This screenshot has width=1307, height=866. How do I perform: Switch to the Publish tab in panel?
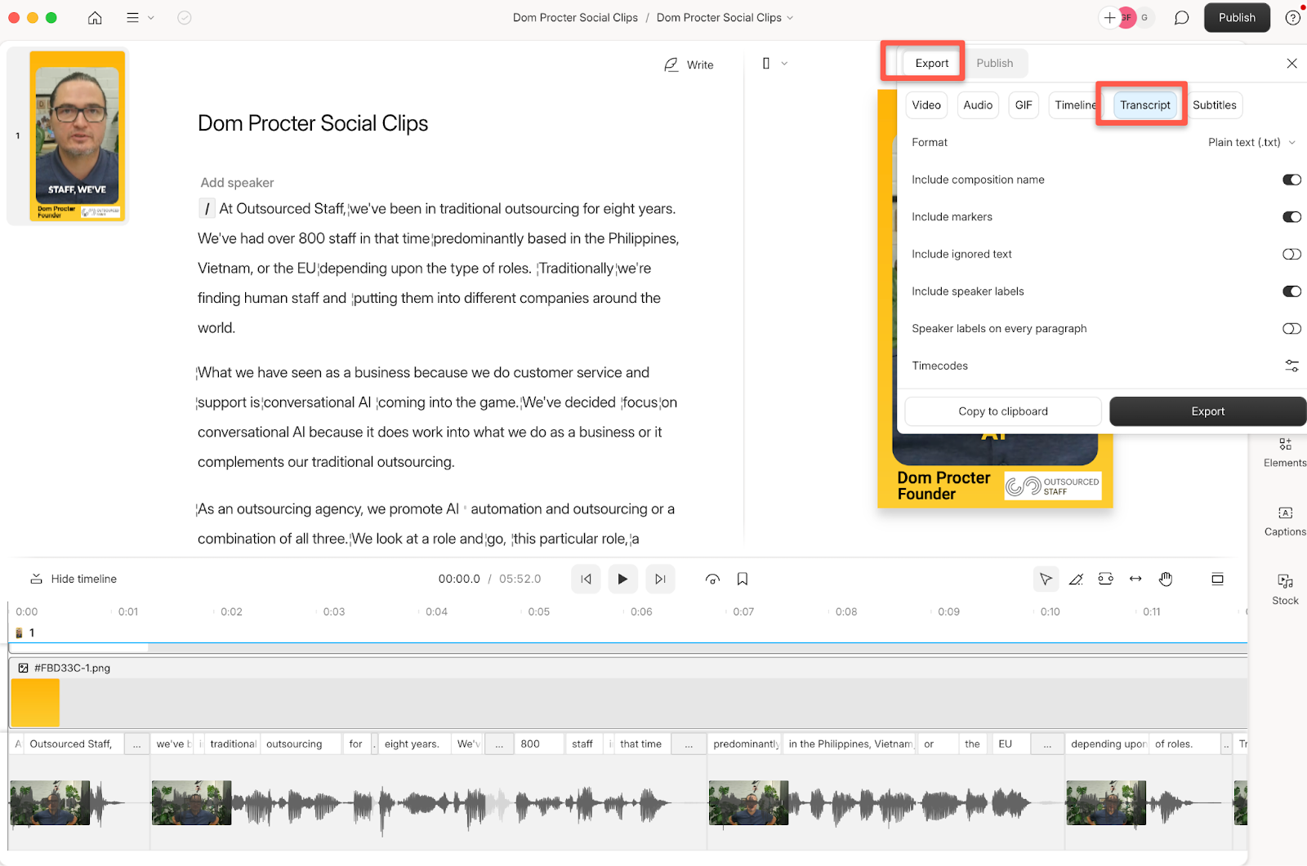(x=994, y=63)
